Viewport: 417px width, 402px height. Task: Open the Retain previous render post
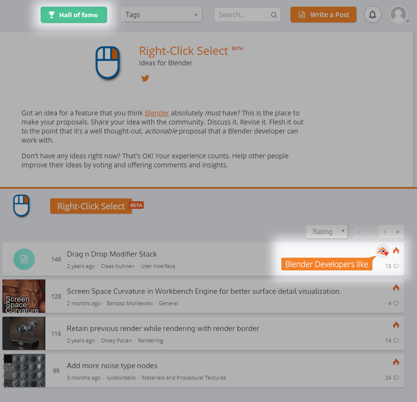coord(163,329)
